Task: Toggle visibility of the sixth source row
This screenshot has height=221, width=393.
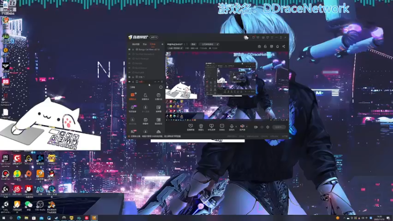Action: pos(129,72)
